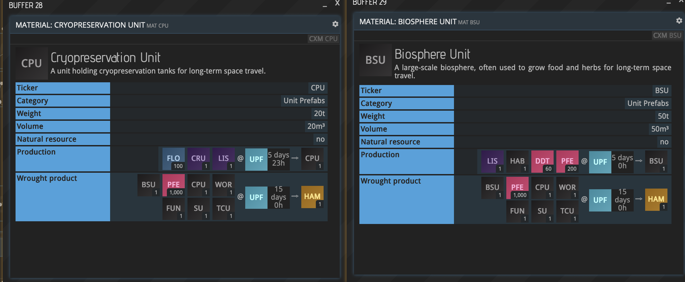This screenshot has height=282, width=685.
Task: Close the Buffer 28 window
Action: [337, 3]
